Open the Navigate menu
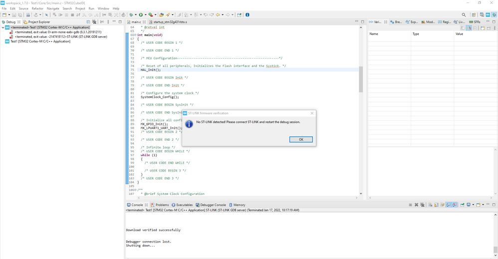 click(53, 8)
